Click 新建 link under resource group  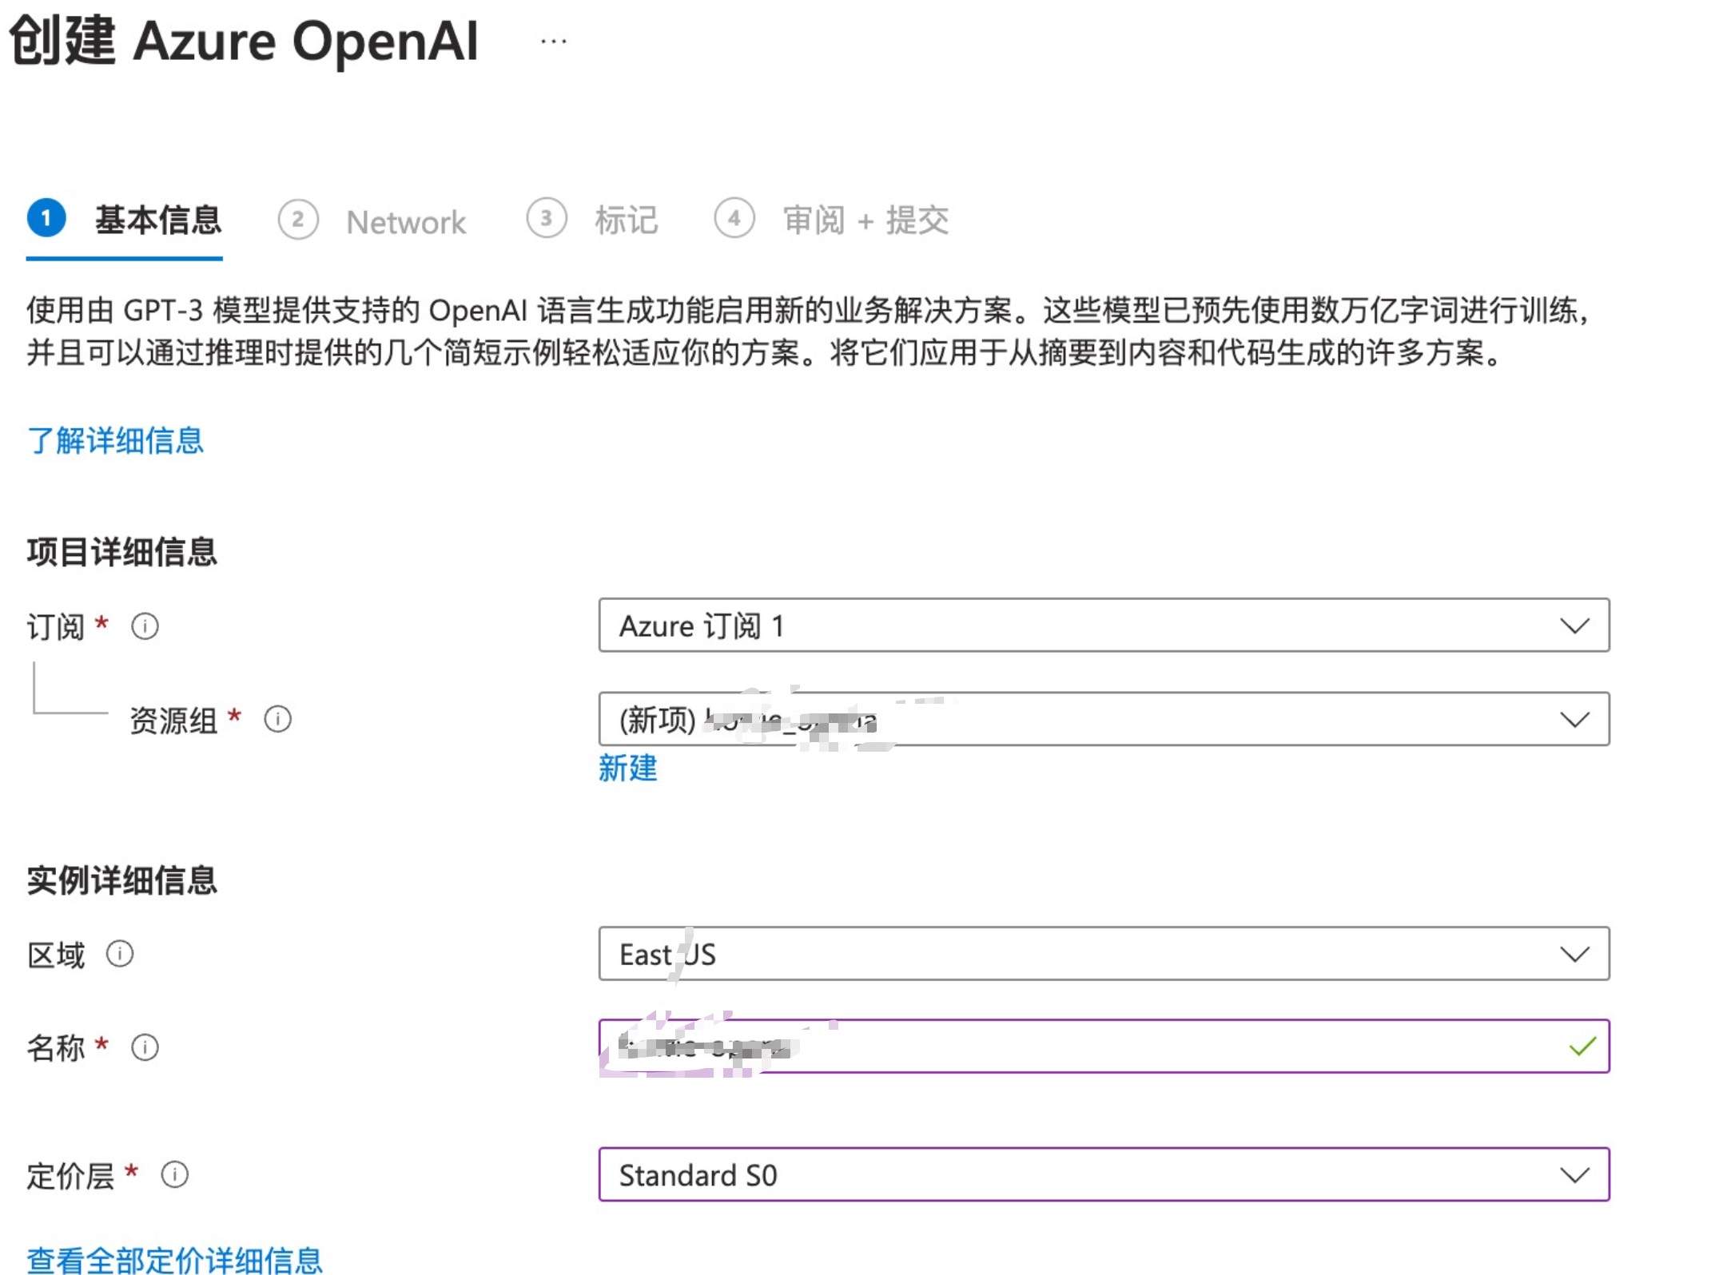628,768
